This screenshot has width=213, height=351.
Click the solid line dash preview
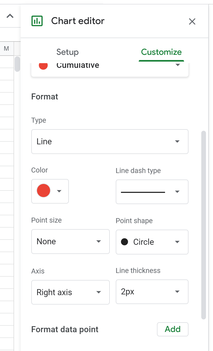(143, 192)
